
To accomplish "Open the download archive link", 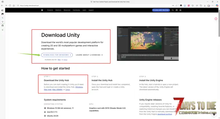I will click(x=164, y=114).
